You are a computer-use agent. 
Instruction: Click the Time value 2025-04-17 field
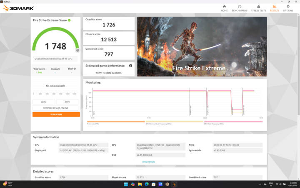pyautogui.click(x=237, y=145)
